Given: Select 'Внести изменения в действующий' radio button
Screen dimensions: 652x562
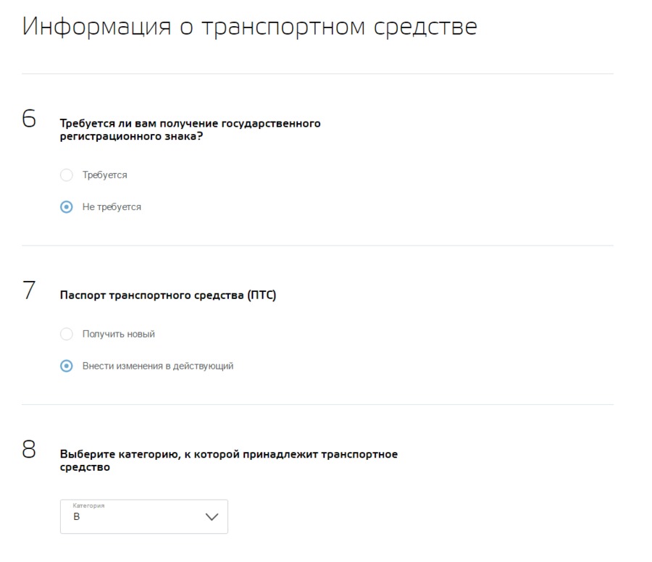Looking at the screenshot, I should point(67,366).
